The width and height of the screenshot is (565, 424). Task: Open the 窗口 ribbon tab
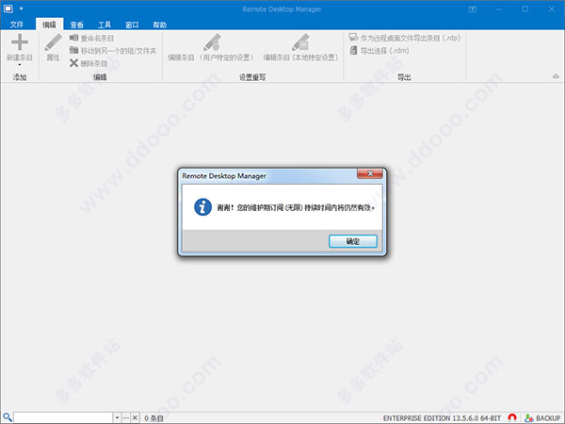pos(132,24)
